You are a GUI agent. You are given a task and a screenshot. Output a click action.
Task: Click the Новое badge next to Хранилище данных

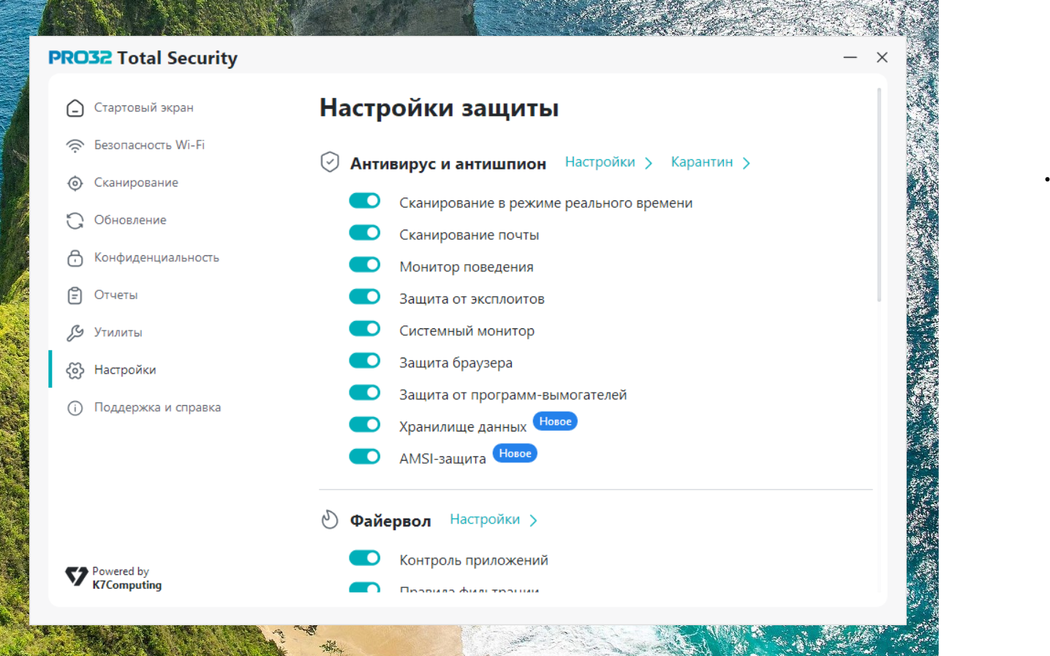pyautogui.click(x=555, y=421)
